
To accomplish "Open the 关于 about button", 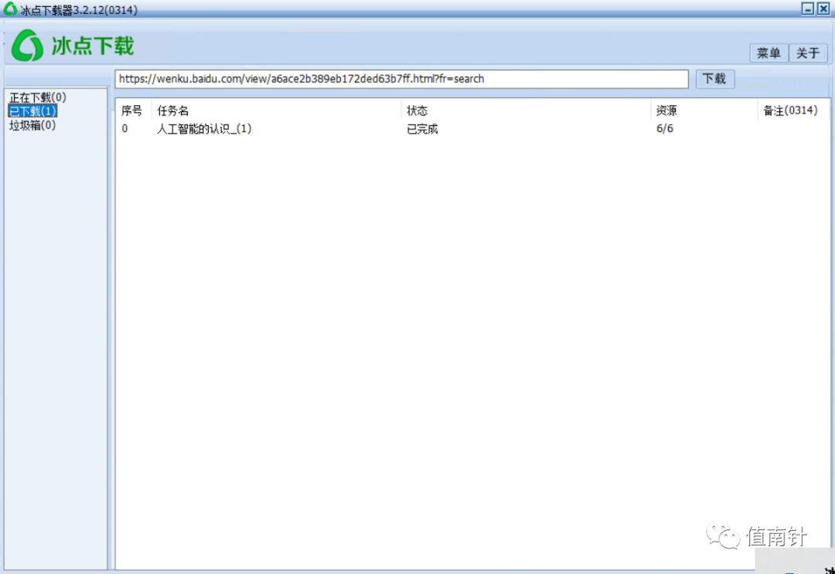I will coord(809,53).
